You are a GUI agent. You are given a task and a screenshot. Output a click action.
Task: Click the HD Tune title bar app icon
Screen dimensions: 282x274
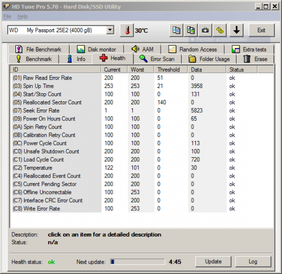click(x=7, y=7)
